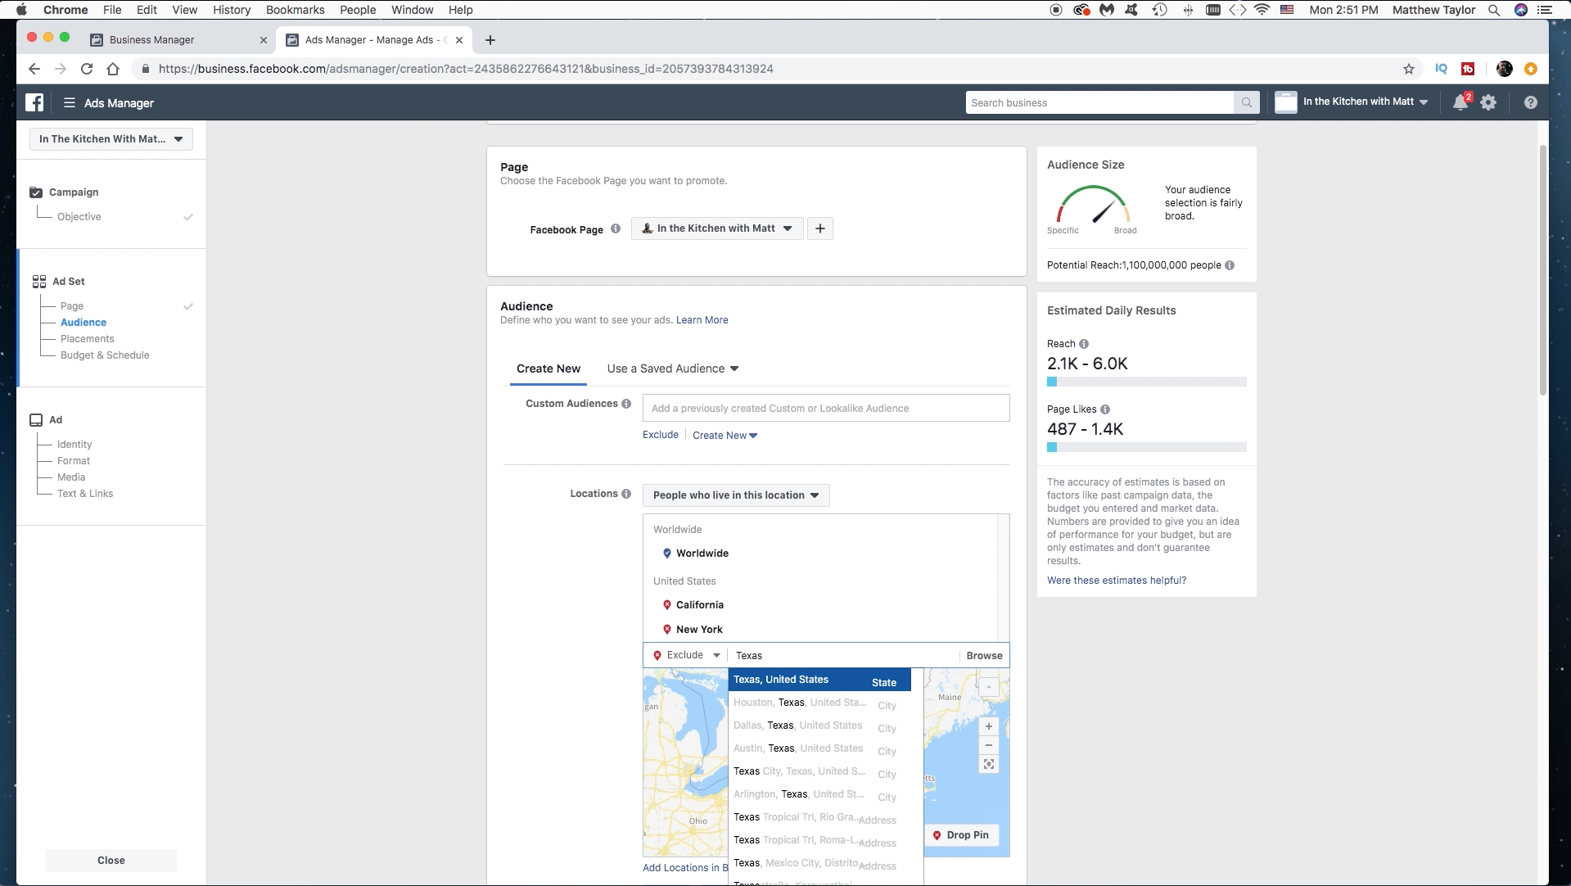Go to Objective in the sidebar
This screenshot has width=1571, height=886.
79,217
